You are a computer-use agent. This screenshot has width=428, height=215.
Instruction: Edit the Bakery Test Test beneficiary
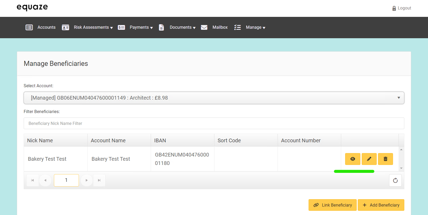[x=369, y=159]
